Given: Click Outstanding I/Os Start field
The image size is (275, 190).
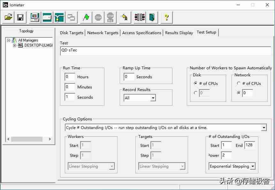Looking at the screenshot, I should [x=226, y=145].
